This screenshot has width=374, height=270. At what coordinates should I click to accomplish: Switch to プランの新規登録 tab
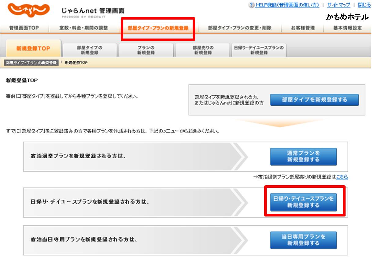(x=146, y=50)
